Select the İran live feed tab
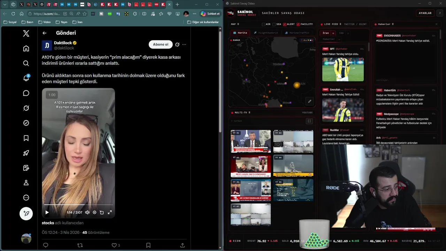 click(x=325, y=33)
